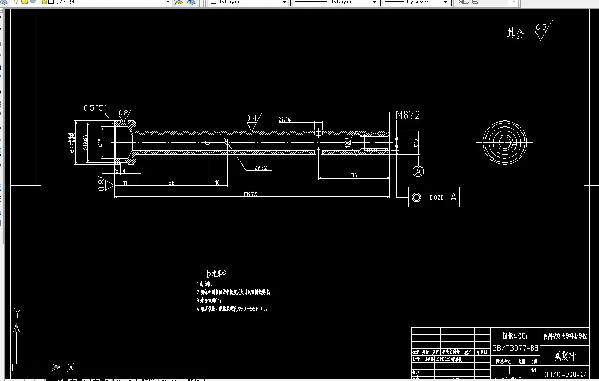Viewport: 599px width, 381px height.
Task: Open the greyed plot style dropdown
Action: [514, 2]
